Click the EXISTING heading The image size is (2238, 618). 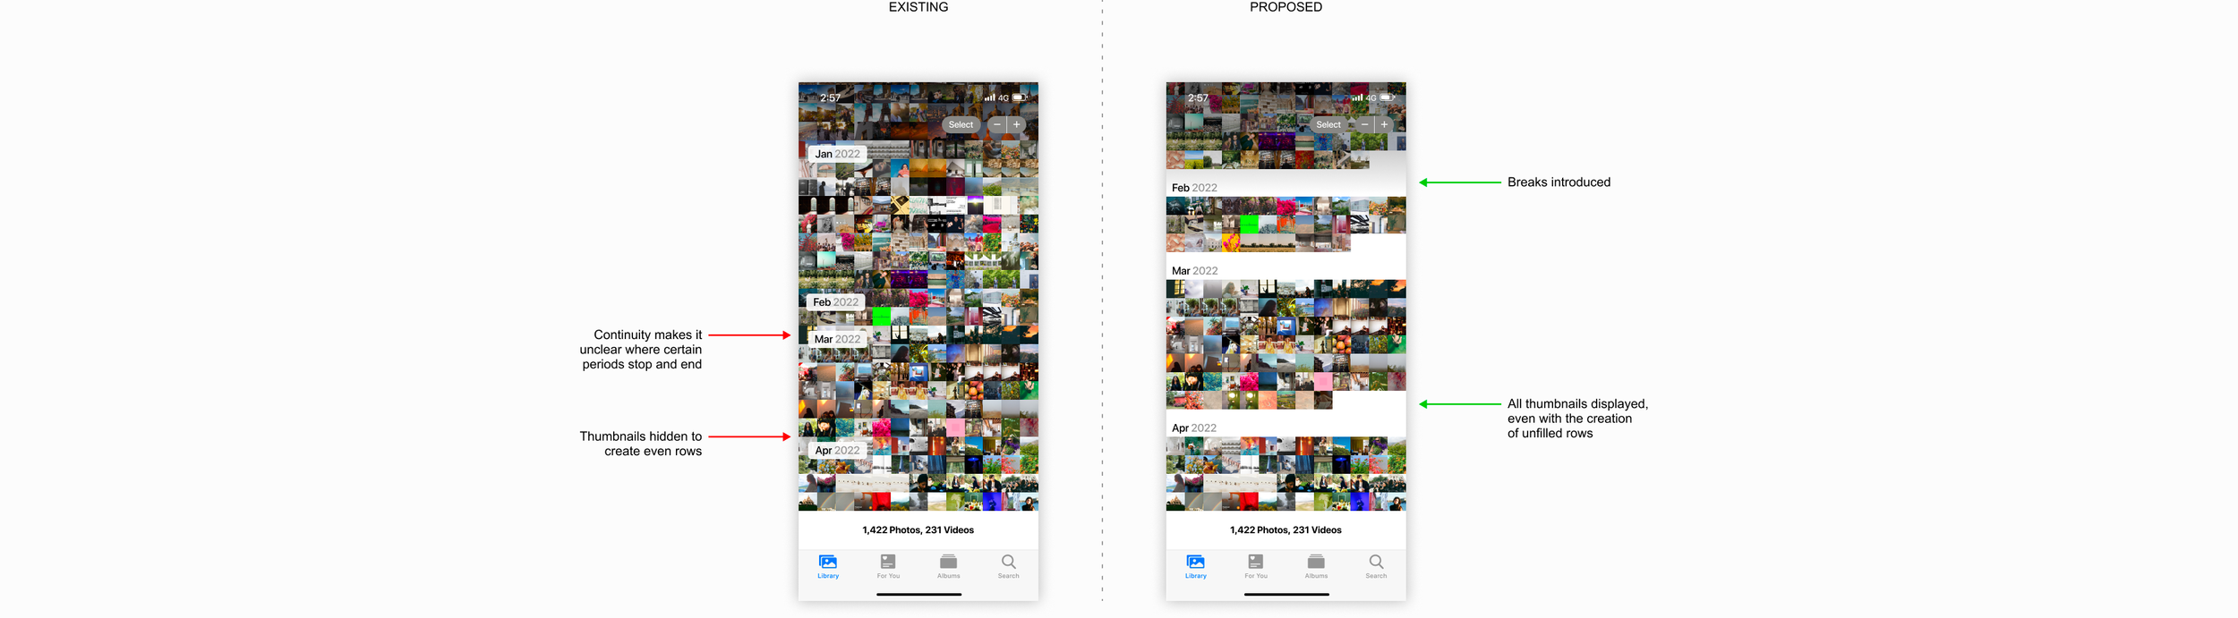click(x=918, y=7)
